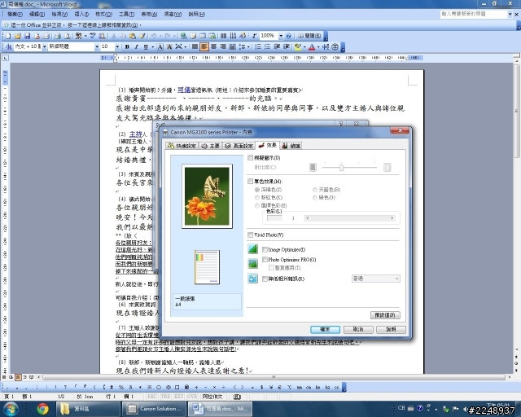The image size is (521, 417).
Task: Click the Print Preview icon
Action: [x=67, y=36]
